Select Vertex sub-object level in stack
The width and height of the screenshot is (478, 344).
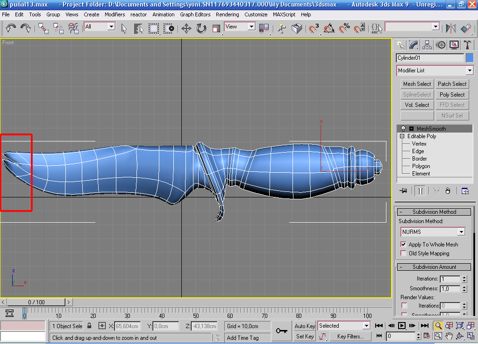419,144
